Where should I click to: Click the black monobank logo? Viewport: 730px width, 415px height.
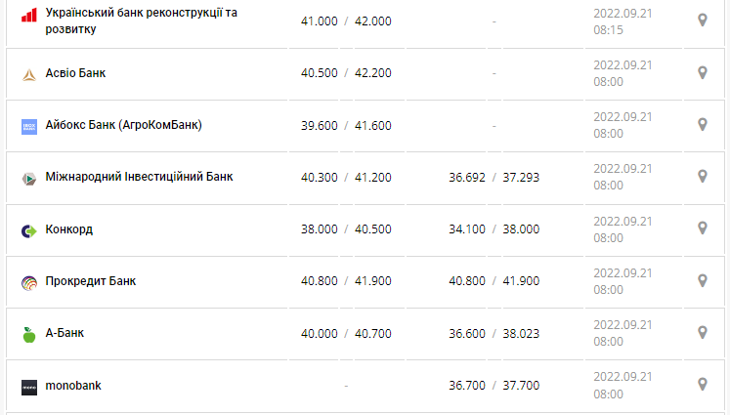click(x=28, y=387)
